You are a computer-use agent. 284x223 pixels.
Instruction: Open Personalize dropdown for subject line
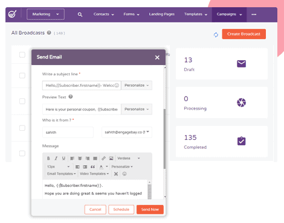[137, 86]
